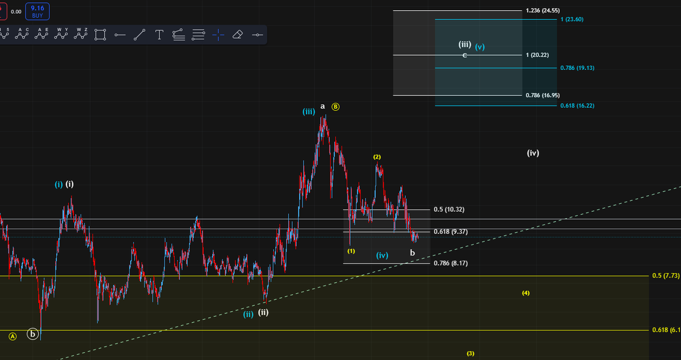The width and height of the screenshot is (681, 360).
Task: Select the white (iv) label on the right
Action: coord(532,153)
